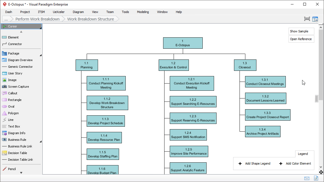Expand the Package tool variants arrow
Viewport: 324px width, 182px height.
(x=41, y=55)
